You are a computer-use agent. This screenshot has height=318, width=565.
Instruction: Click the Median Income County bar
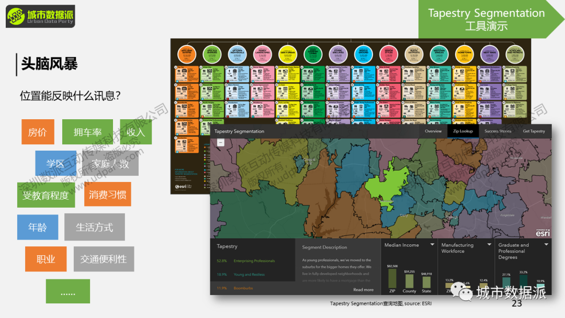pyautogui.click(x=409, y=281)
